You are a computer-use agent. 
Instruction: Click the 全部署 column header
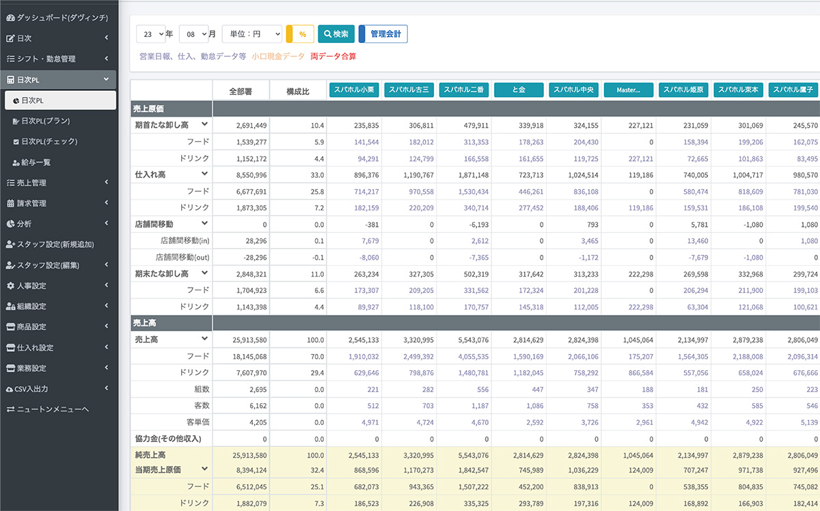point(241,90)
